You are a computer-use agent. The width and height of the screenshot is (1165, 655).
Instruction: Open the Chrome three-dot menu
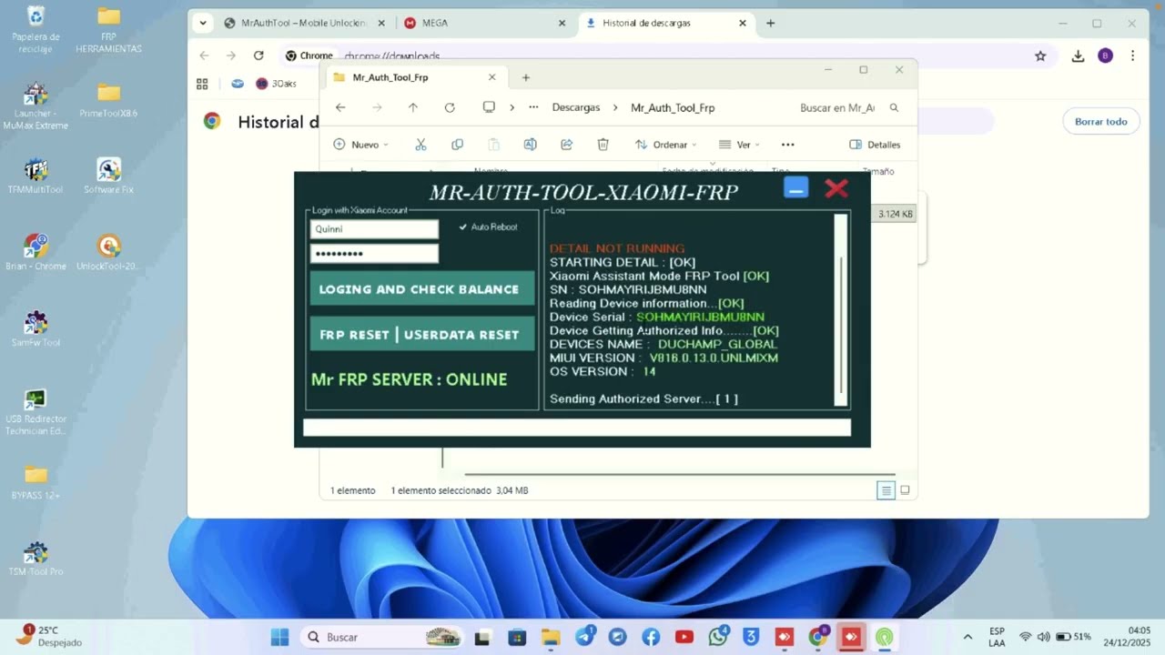click(1132, 55)
